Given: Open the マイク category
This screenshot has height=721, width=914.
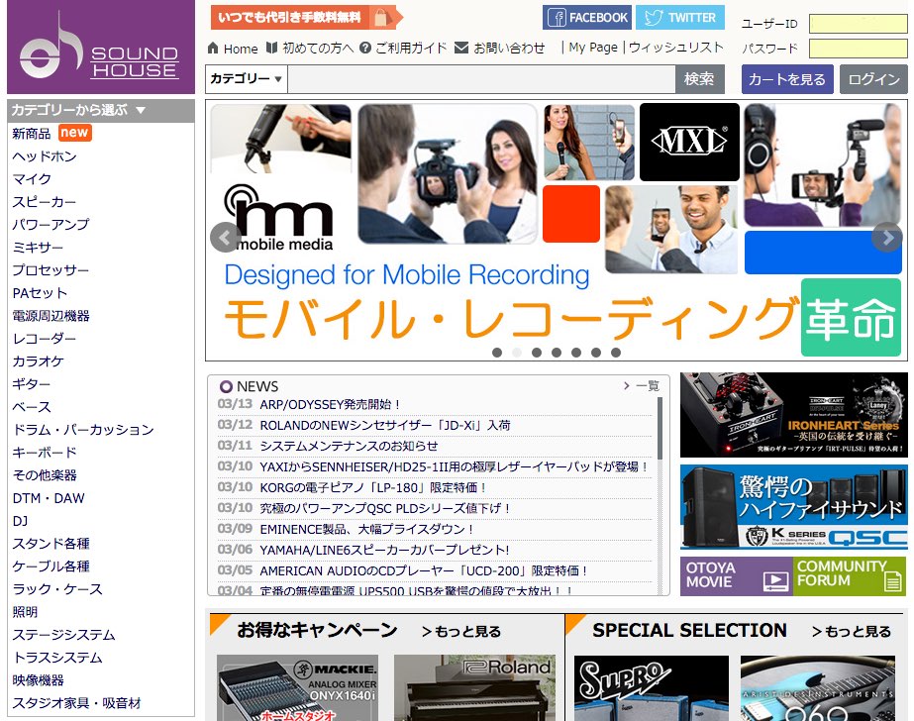Looking at the screenshot, I should [32, 179].
